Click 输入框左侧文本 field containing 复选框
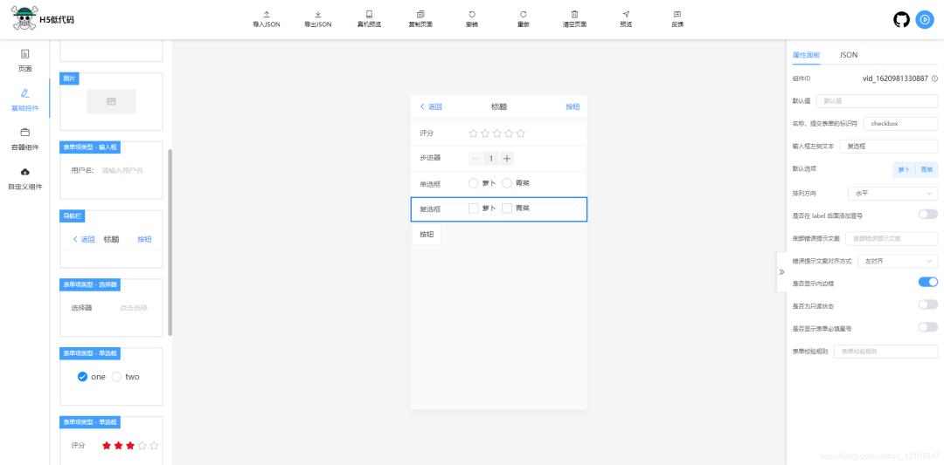The image size is (944, 465). (x=889, y=146)
